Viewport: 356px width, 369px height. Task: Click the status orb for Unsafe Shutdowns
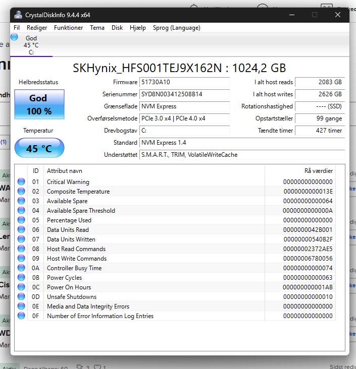21,297
